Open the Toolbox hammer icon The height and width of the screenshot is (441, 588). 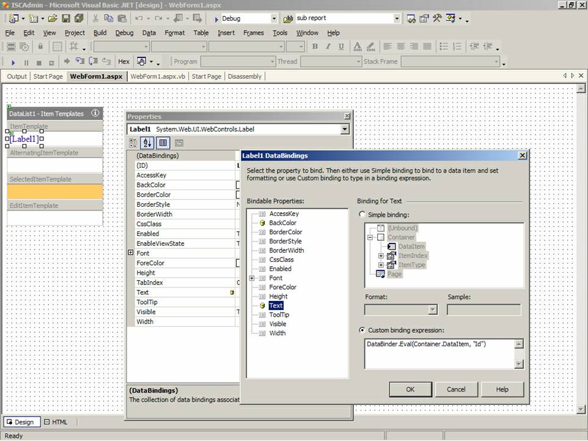point(437,18)
